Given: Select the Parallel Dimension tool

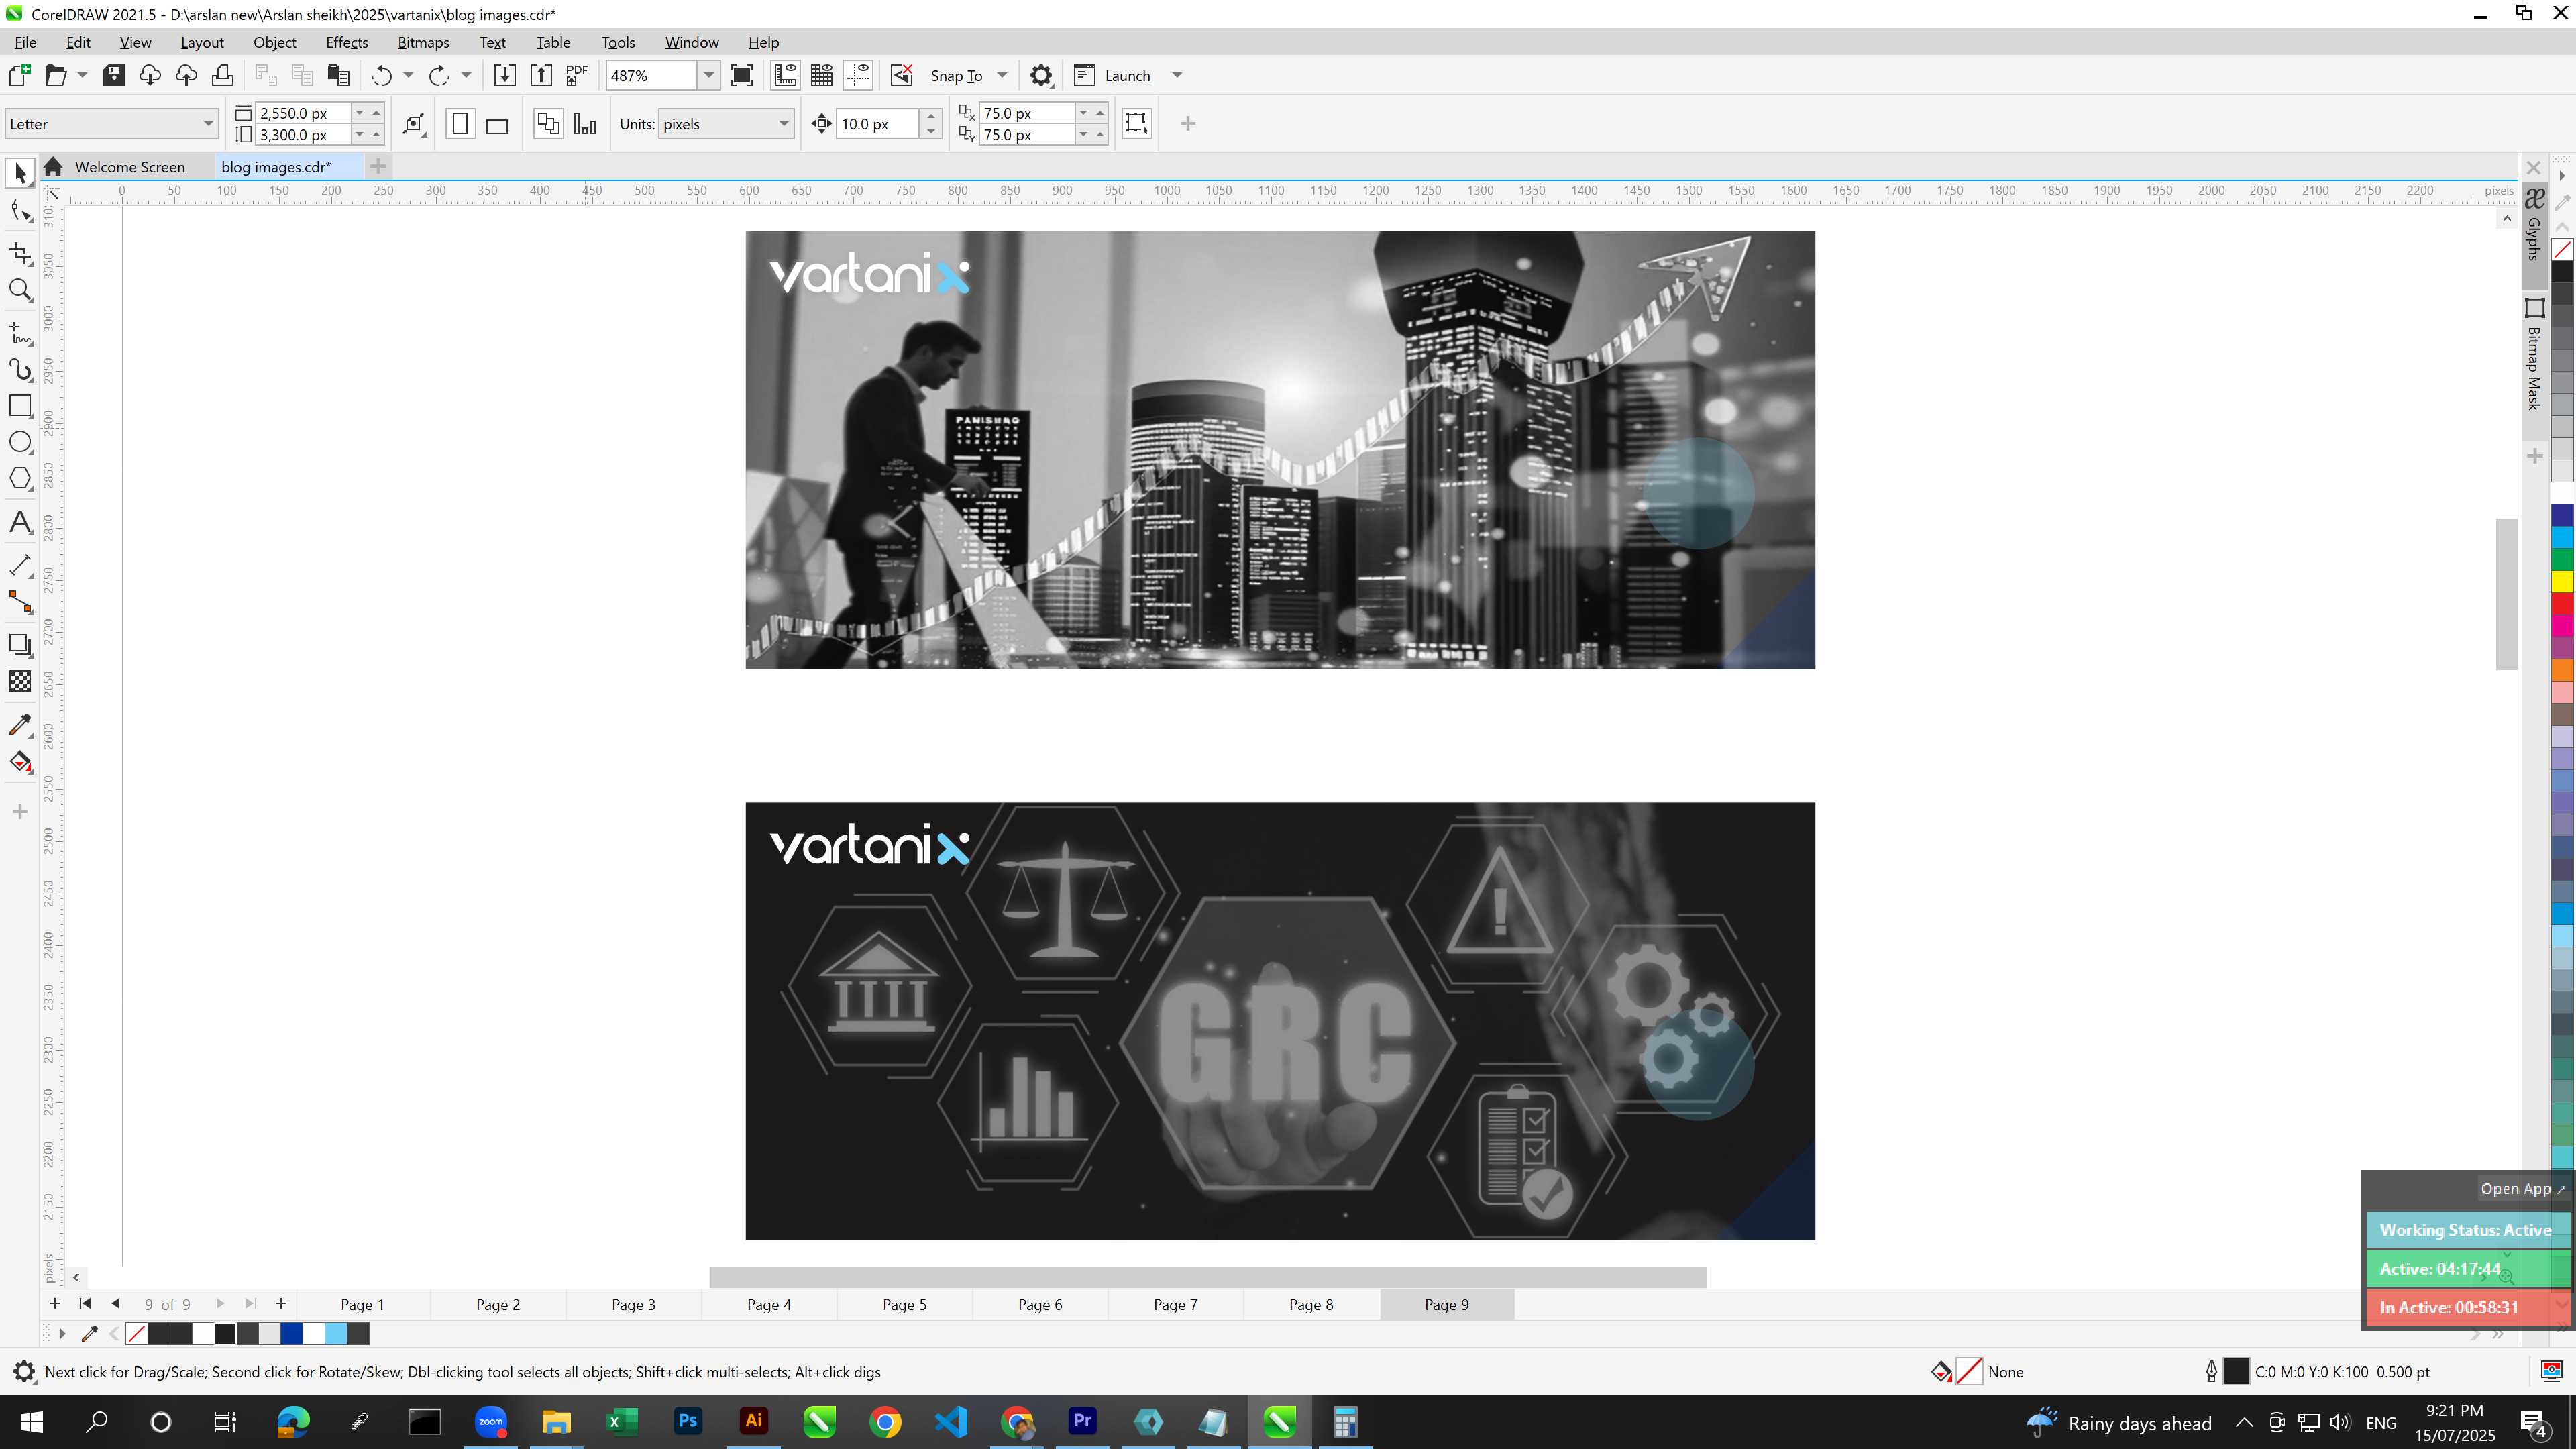Looking at the screenshot, I should (x=20, y=565).
